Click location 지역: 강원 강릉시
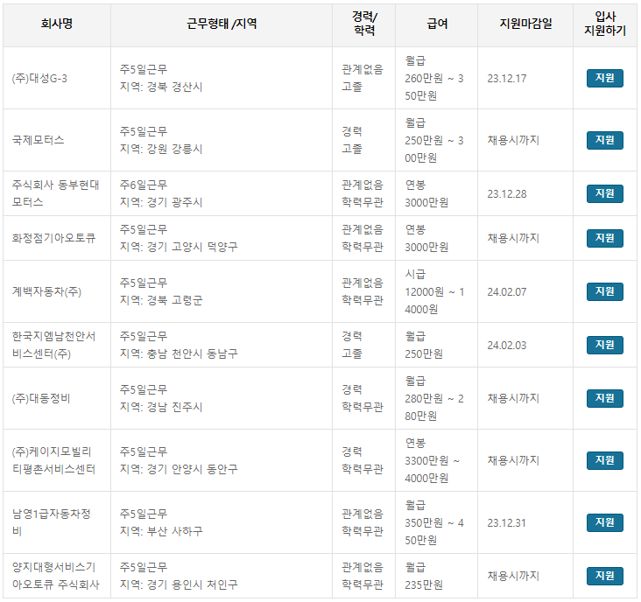 coord(161,149)
